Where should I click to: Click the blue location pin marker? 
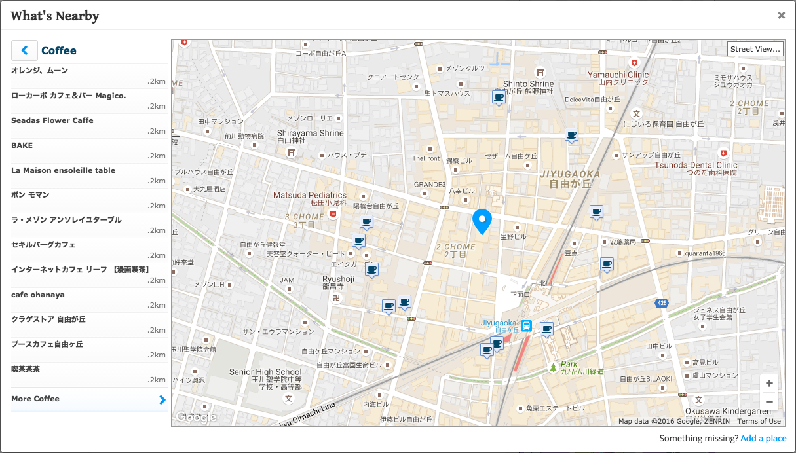pyautogui.click(x=482, y=221)
